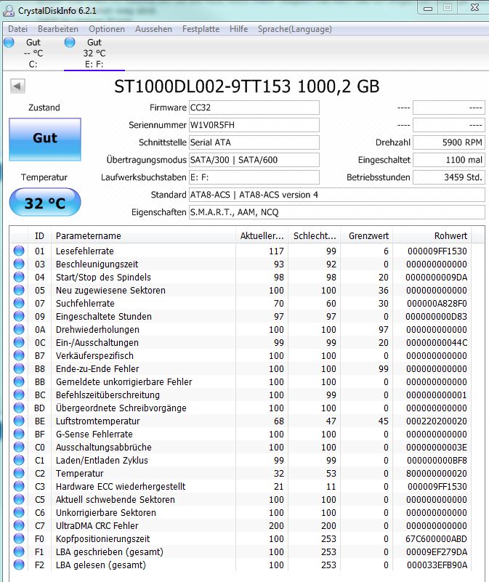
Task: Click the Eingeschaltet value 1100 mal
Action: [x=449, y=160]
